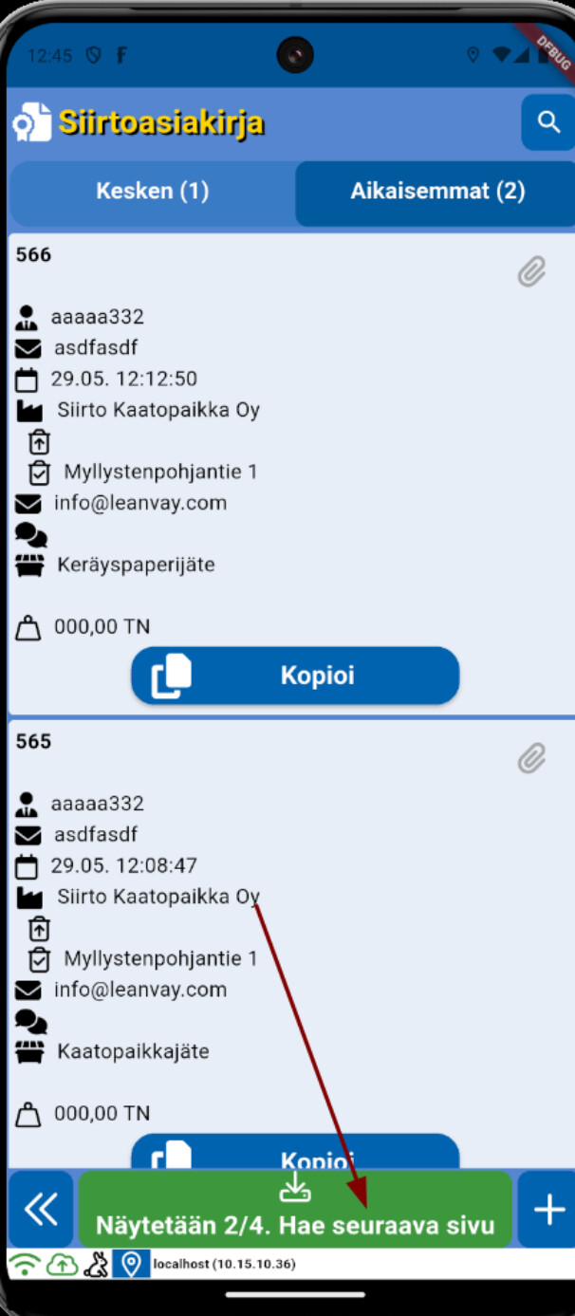This screenshot has height=1316, width=575.
Task: Tap the calendar icon on entry 566
Action: 28,380
